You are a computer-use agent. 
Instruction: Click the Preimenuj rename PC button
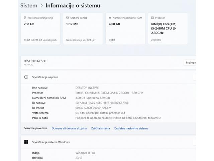coord(190,63)
